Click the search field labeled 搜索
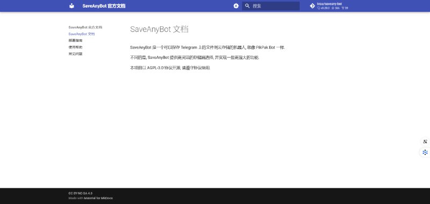Image resolution: width=430 pixels, height=204 pixels. pyautogui.click(x=271, y=6)
